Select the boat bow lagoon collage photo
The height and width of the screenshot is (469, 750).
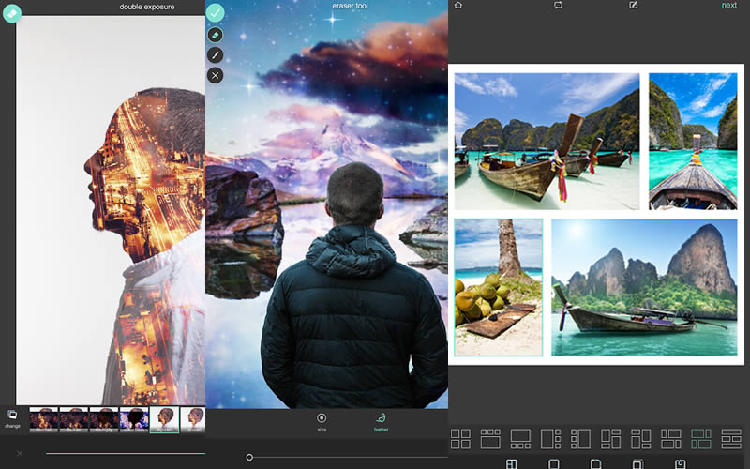coord(693,142)
